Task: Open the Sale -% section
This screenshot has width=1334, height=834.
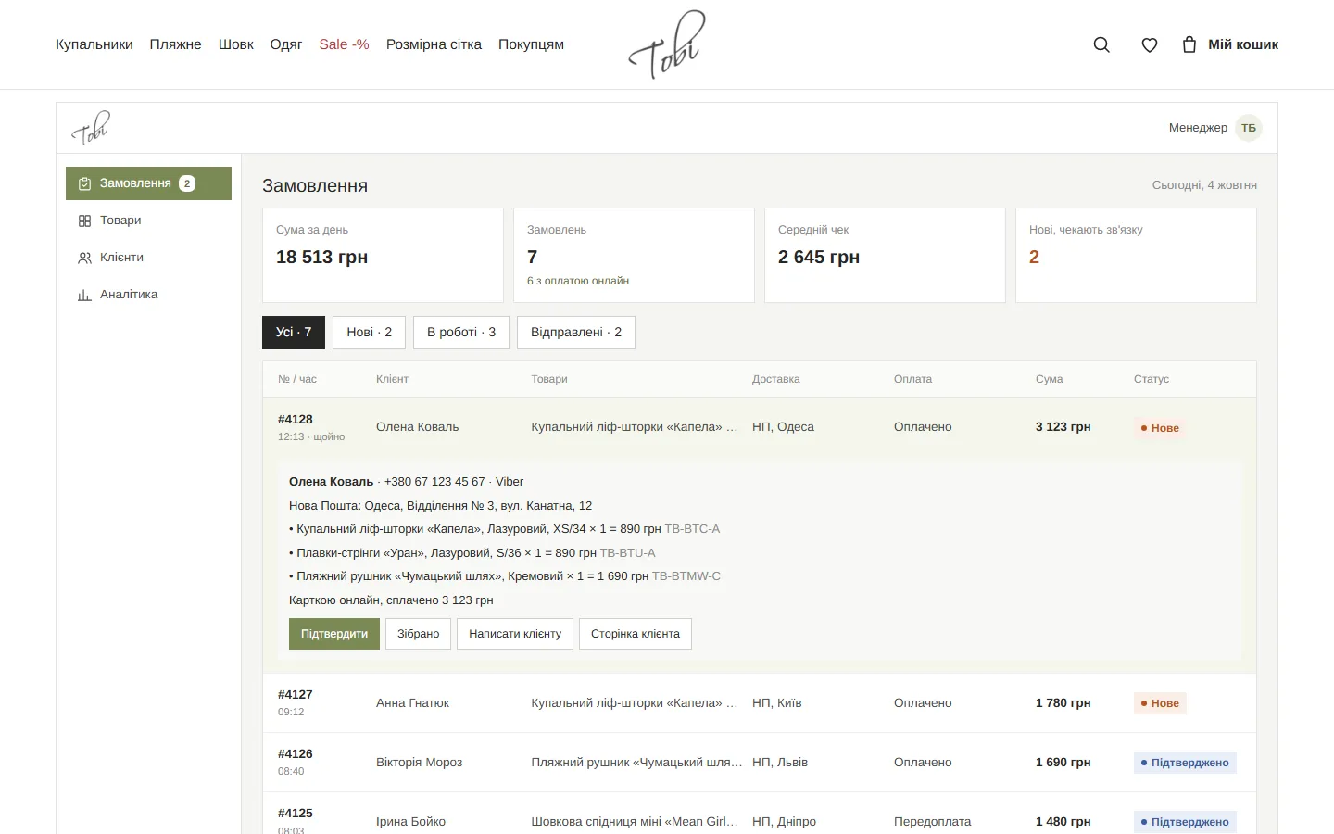Action: 345,44
